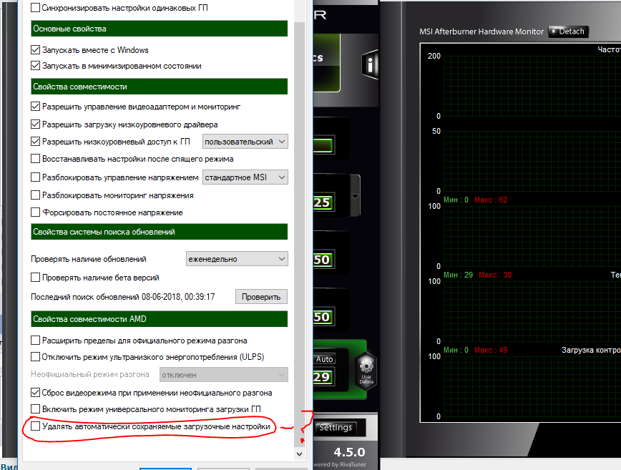Enable Отключить режим ультранизкого энергопотребления (ULPS)
Screen dimensions: 621x470
pyautogui.click(x=35, y=357)
